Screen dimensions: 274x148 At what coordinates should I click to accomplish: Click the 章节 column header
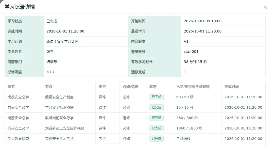click(11, 87)
